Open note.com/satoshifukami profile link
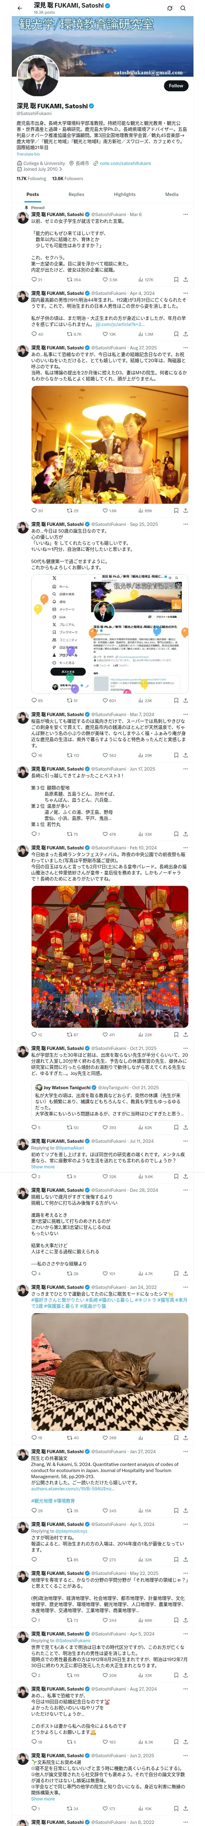Viewport: 205px width, 1826px height. [125, 163]
